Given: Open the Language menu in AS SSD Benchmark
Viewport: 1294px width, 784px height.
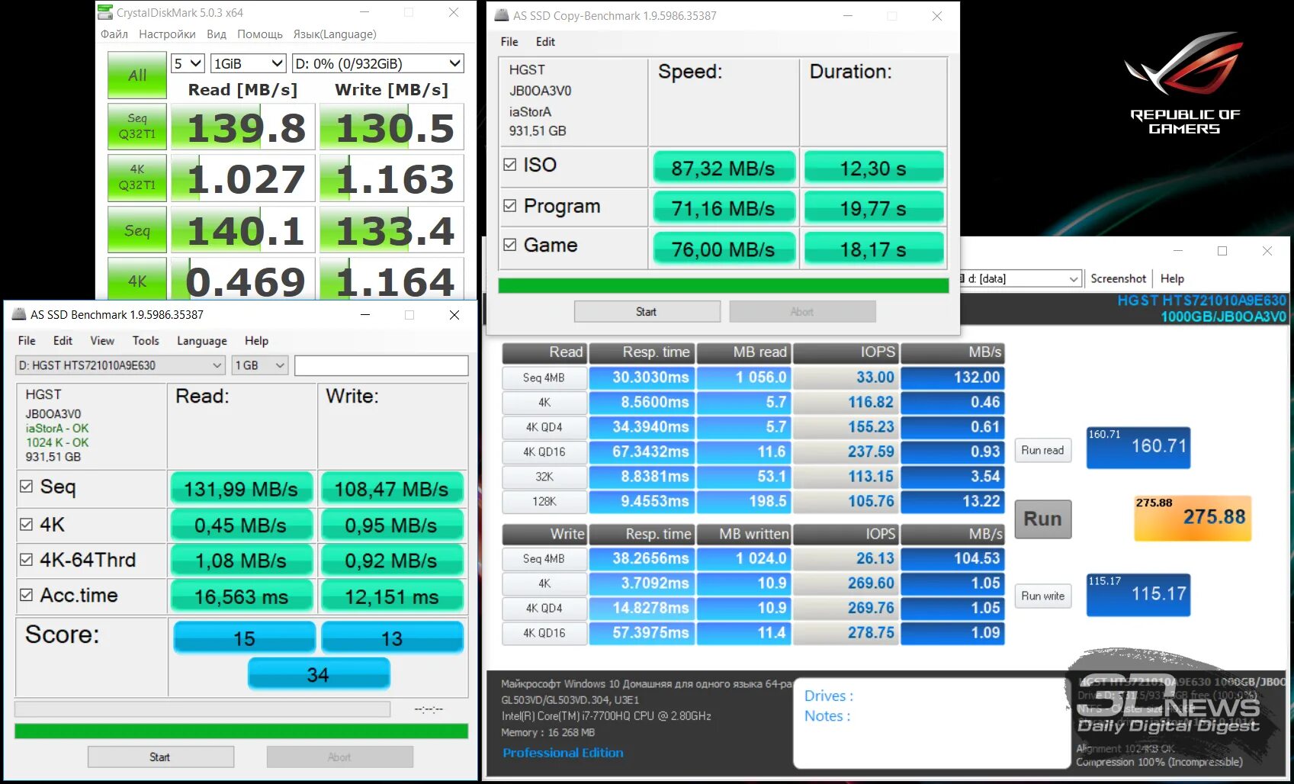Looking at the screenshot, I should pyautogui.click(x=202, y=341).
